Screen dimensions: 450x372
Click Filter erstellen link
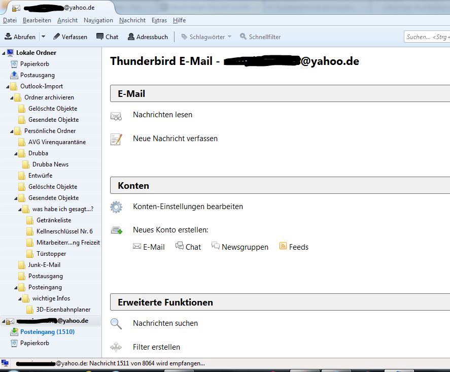coord(156,347)
